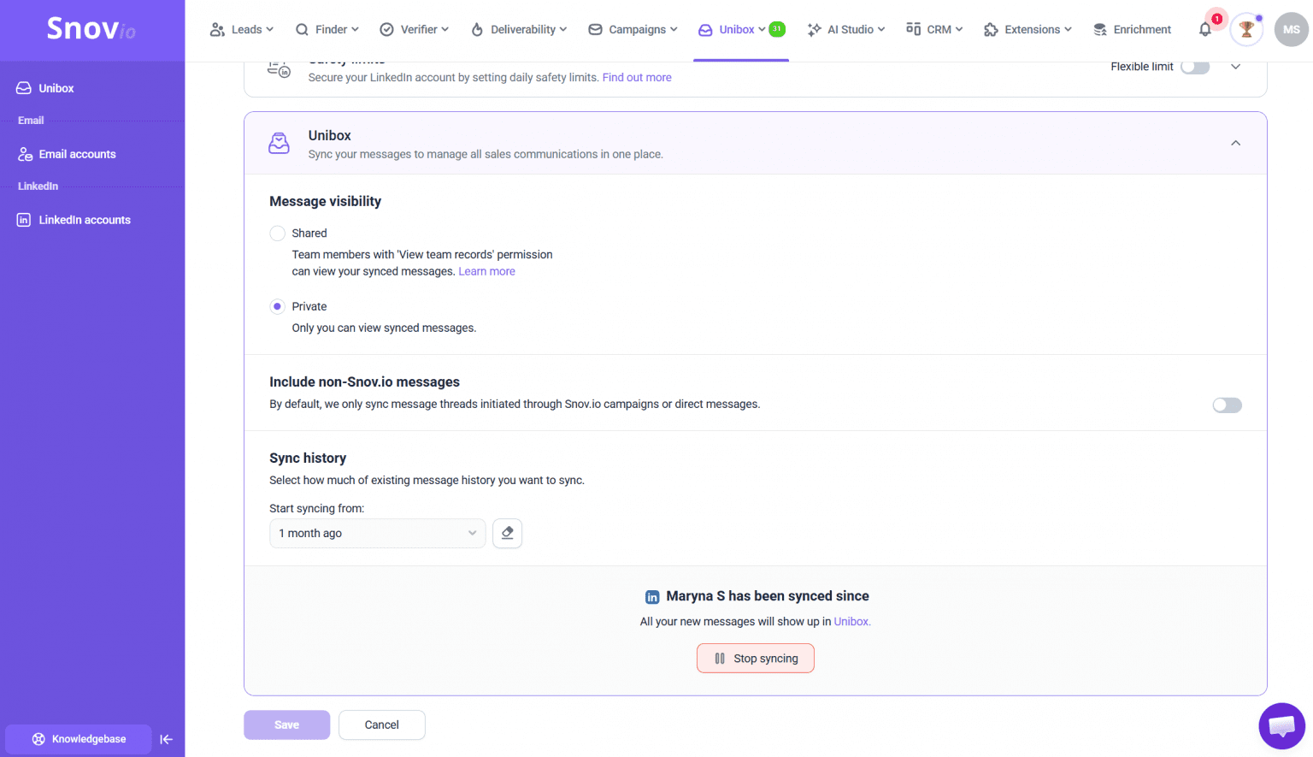Follow the Learn more link
1313x757 pixels.
486,272
